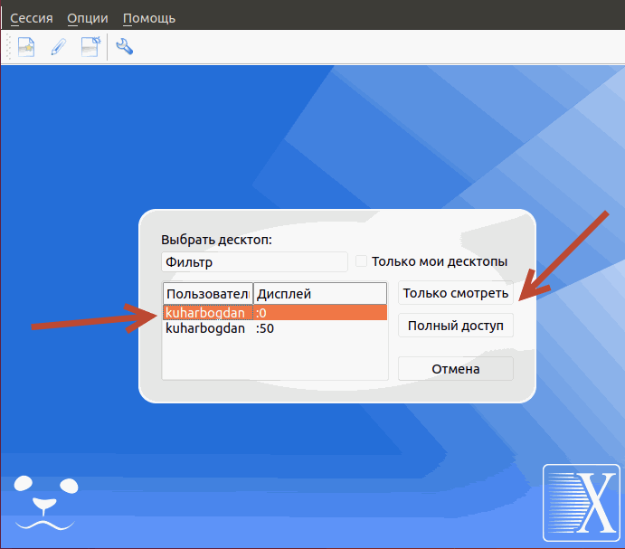Open the Помощь menu
This screenshot has height=549, width=625.
coord(149,18)
